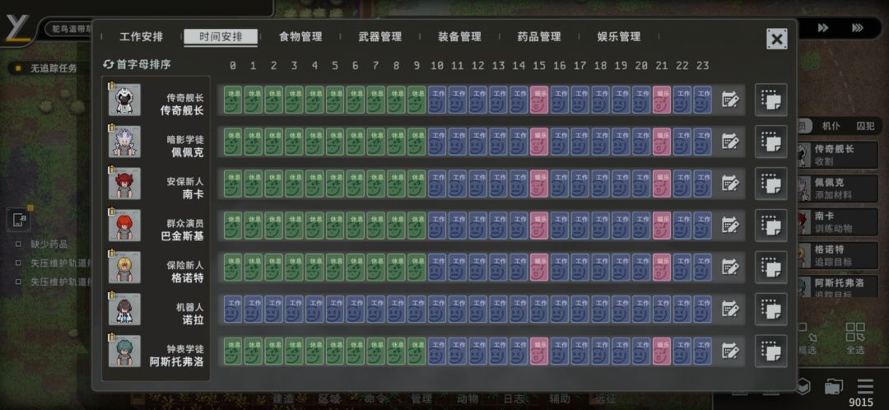Toggle 南卡's hour 0 rest cell
This screenshot has height=410, width=889.
[232, 184]
